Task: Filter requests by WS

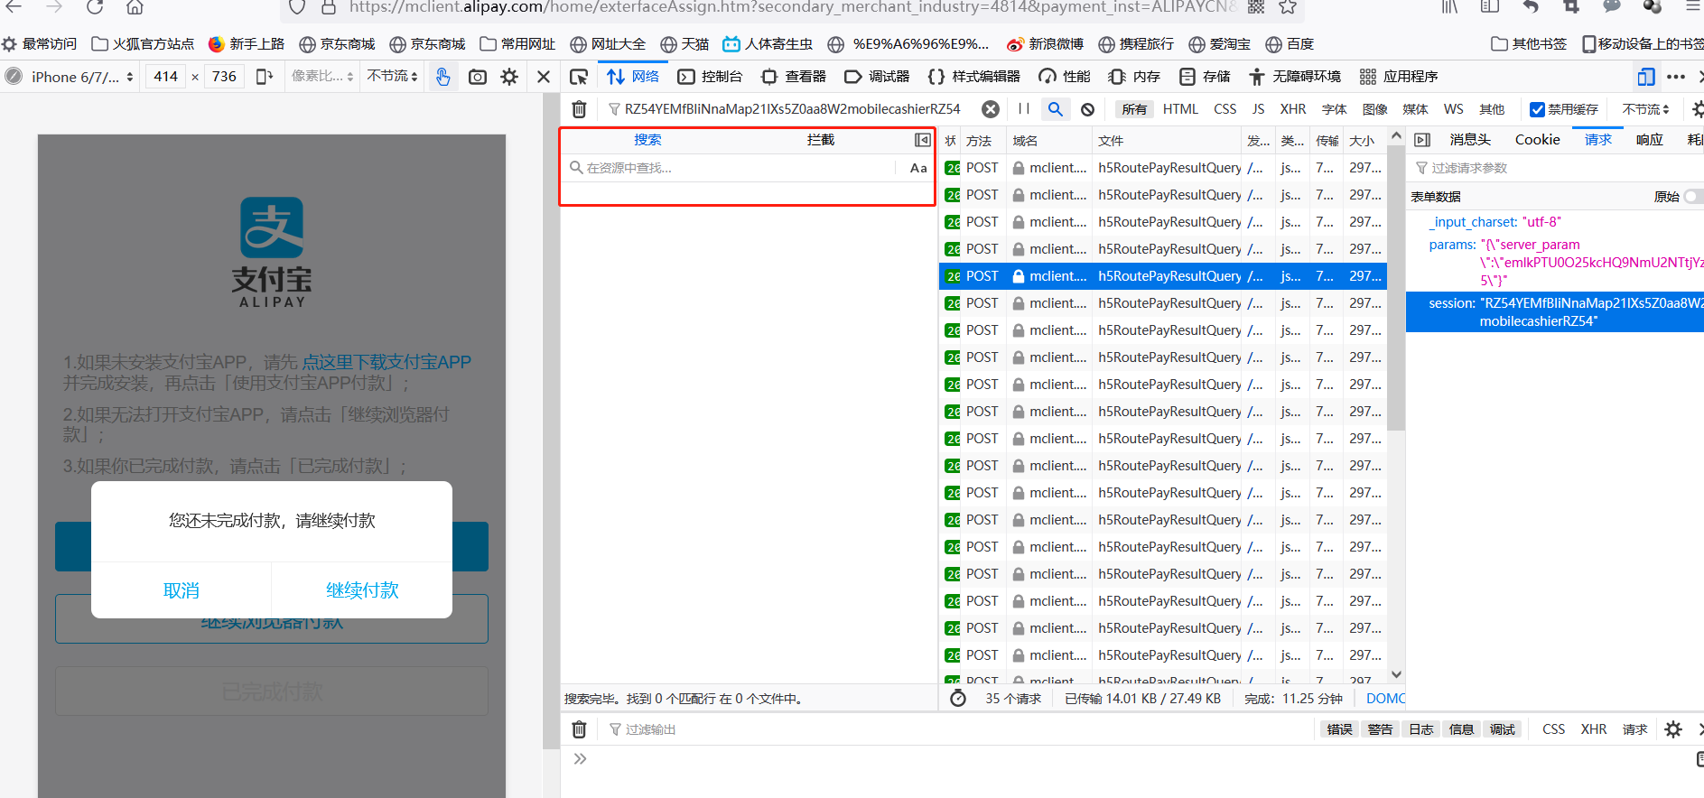Action: click(1454, 109)
